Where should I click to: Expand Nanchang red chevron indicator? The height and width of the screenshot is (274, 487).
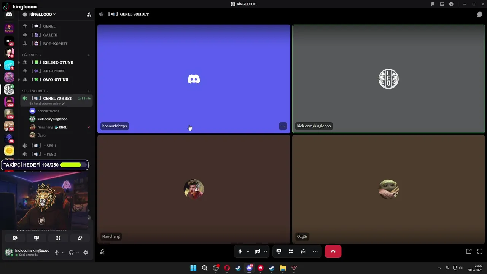pos(89,127)
